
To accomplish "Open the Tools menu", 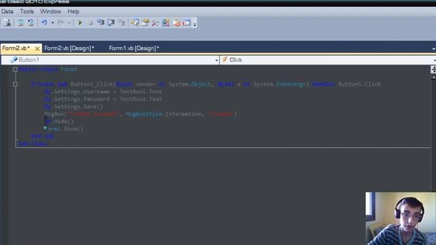I will 27,12.
